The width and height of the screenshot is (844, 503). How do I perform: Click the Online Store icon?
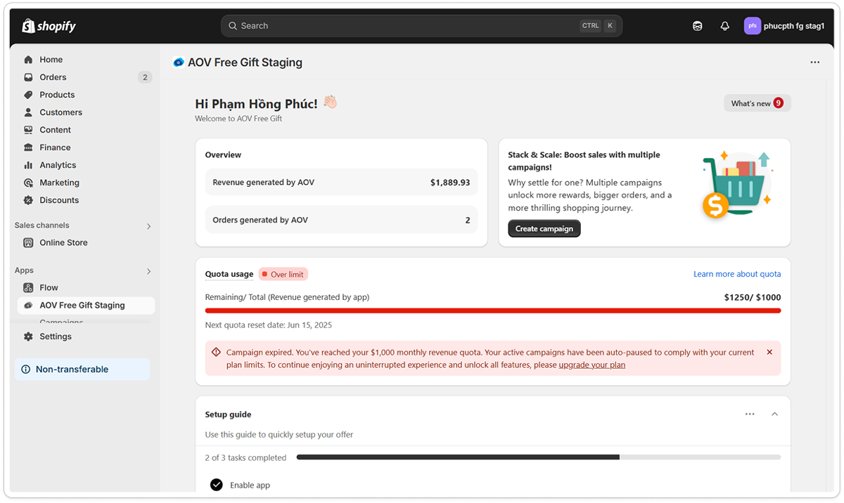click(x=28, y=242)
